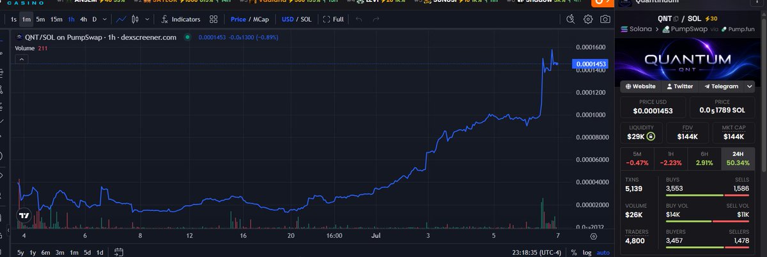Set chart range to 5d

[87, 252]
